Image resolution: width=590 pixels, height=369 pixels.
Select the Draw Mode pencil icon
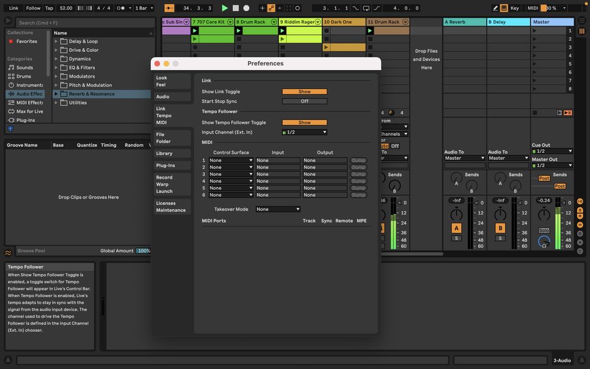(495, 8)
